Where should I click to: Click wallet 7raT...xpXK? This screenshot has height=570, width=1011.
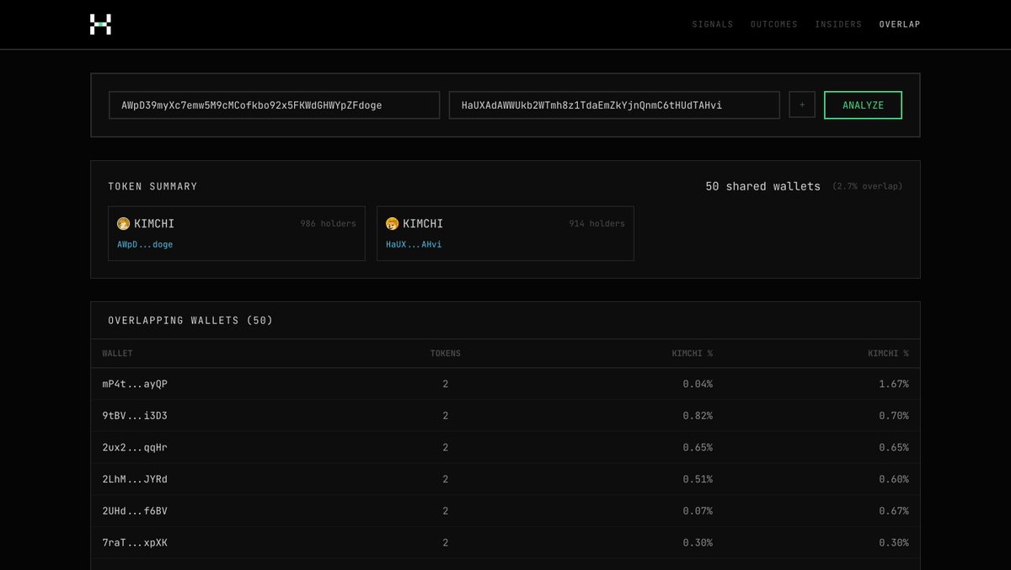click(135, 543)
